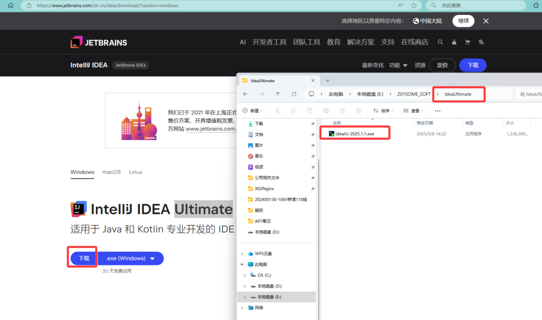Dismiss the region selection banner
The width and height of the screenshot is (542, 320).
(486, 21)
